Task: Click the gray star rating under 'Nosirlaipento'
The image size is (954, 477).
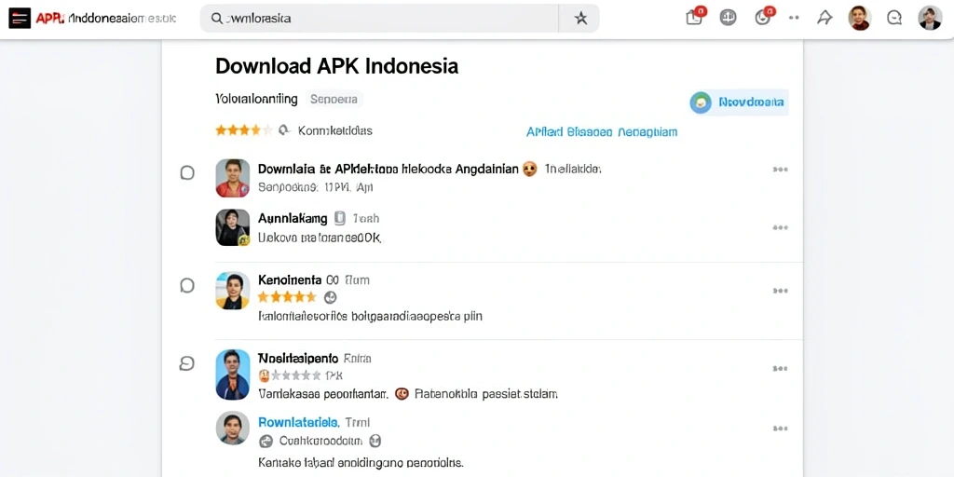Action: [295, 375]
